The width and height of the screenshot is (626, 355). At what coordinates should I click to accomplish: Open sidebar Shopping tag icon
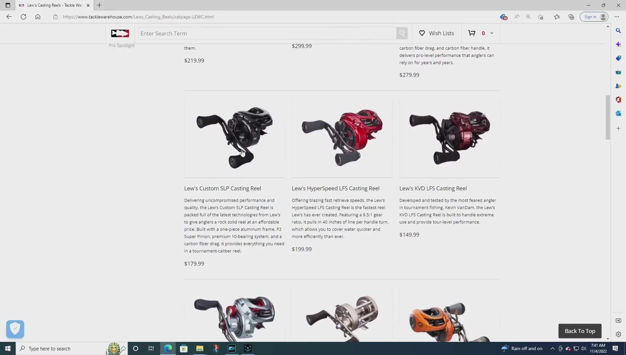619,58
